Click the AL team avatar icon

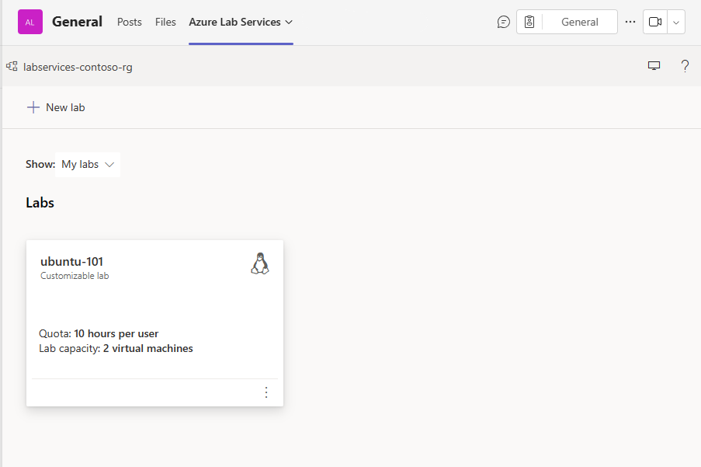click(x=30, y=22)
